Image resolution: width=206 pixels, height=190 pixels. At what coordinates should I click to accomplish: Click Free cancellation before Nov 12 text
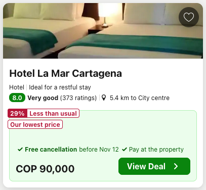pyautogui.click(x=72, y=150)
